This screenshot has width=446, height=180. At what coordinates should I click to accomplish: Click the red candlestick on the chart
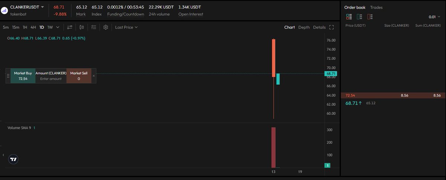click(274, 58)
